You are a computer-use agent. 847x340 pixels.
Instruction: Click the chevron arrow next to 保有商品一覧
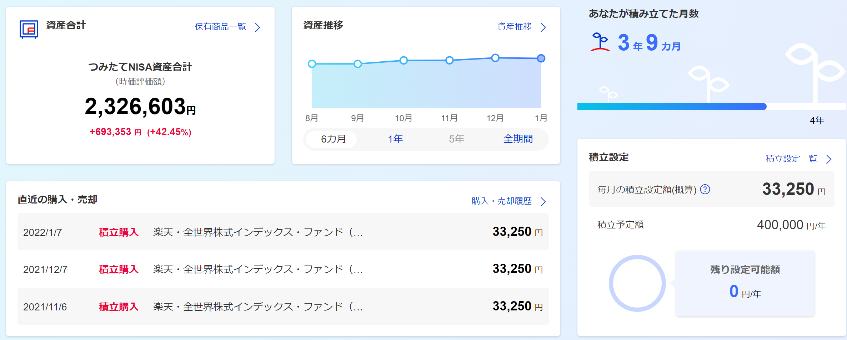[257, 27]
